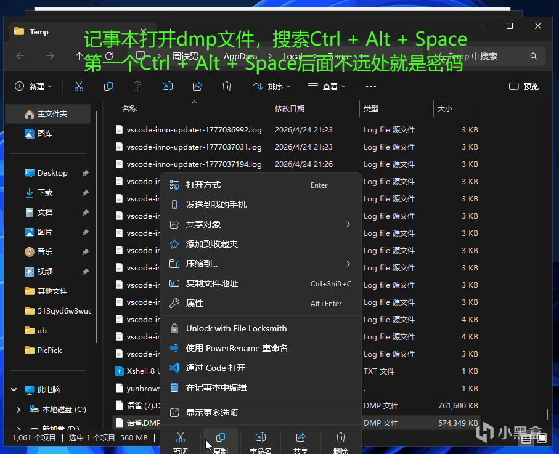559x454 pixels.
Task: Sort files by the 修改日期 column header
Action: point(290,108)
